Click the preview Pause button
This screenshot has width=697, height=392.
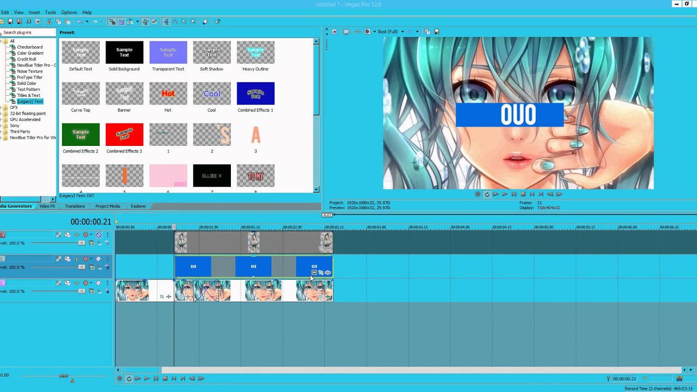click(513, 194)
